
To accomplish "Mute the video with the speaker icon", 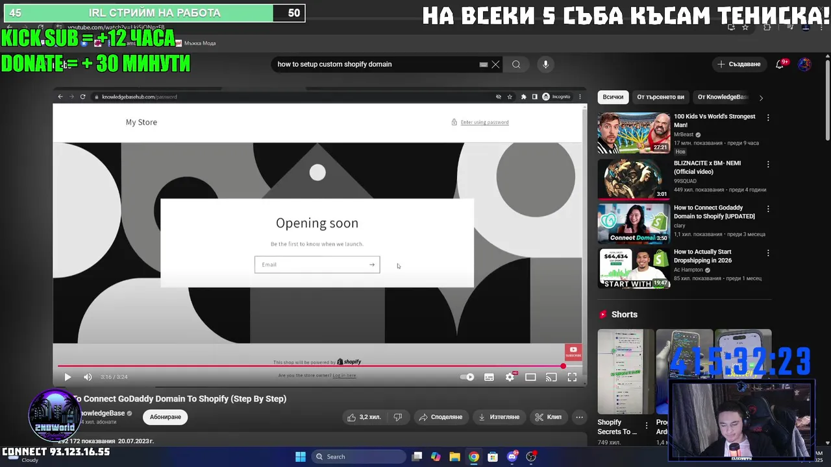I will [88, 377].
